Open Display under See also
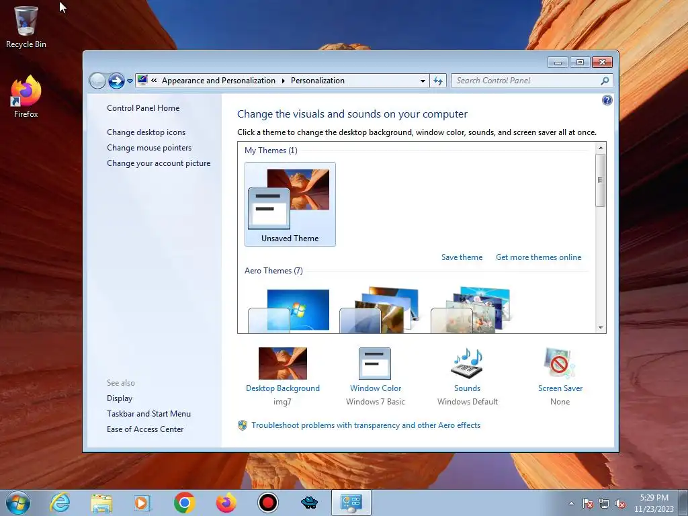 [120, 398]
